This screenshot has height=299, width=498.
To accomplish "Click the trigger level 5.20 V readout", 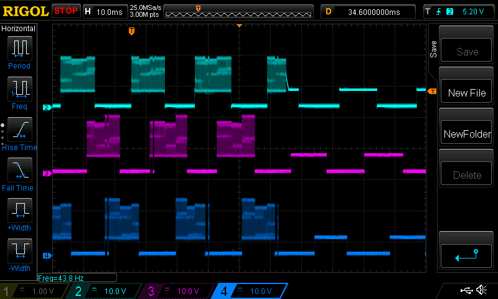I will click(473, 12).
